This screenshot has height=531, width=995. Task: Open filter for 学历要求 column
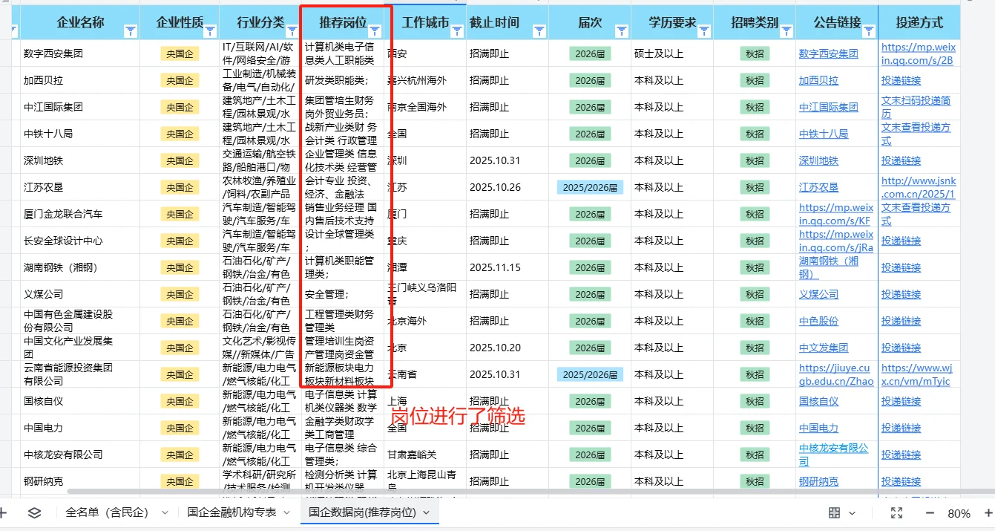tap(704, 30)
